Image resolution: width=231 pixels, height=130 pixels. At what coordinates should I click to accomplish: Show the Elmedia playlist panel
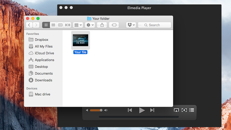coord(192,110)
